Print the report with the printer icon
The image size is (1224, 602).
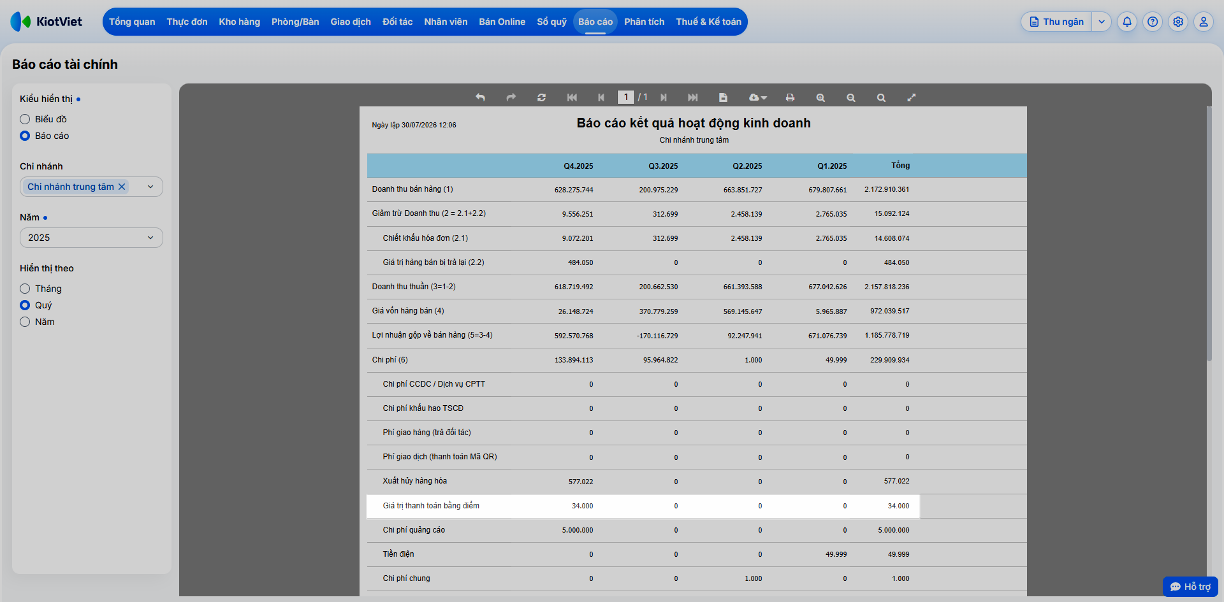point(790,97)
